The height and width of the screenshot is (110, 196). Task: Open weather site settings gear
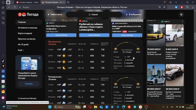181,15
